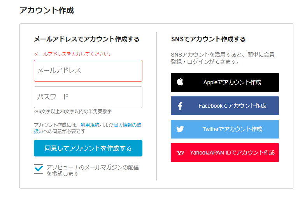Create account with Facebook button
The height and width of the screenshot is (199, 300).
coord(225,106)
